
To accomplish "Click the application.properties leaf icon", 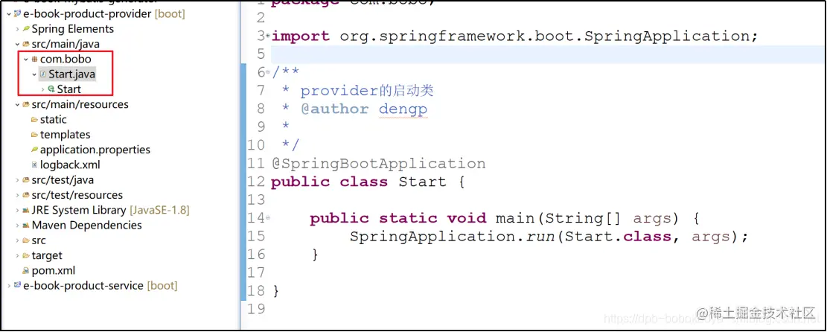I will [x=34, y=150].
